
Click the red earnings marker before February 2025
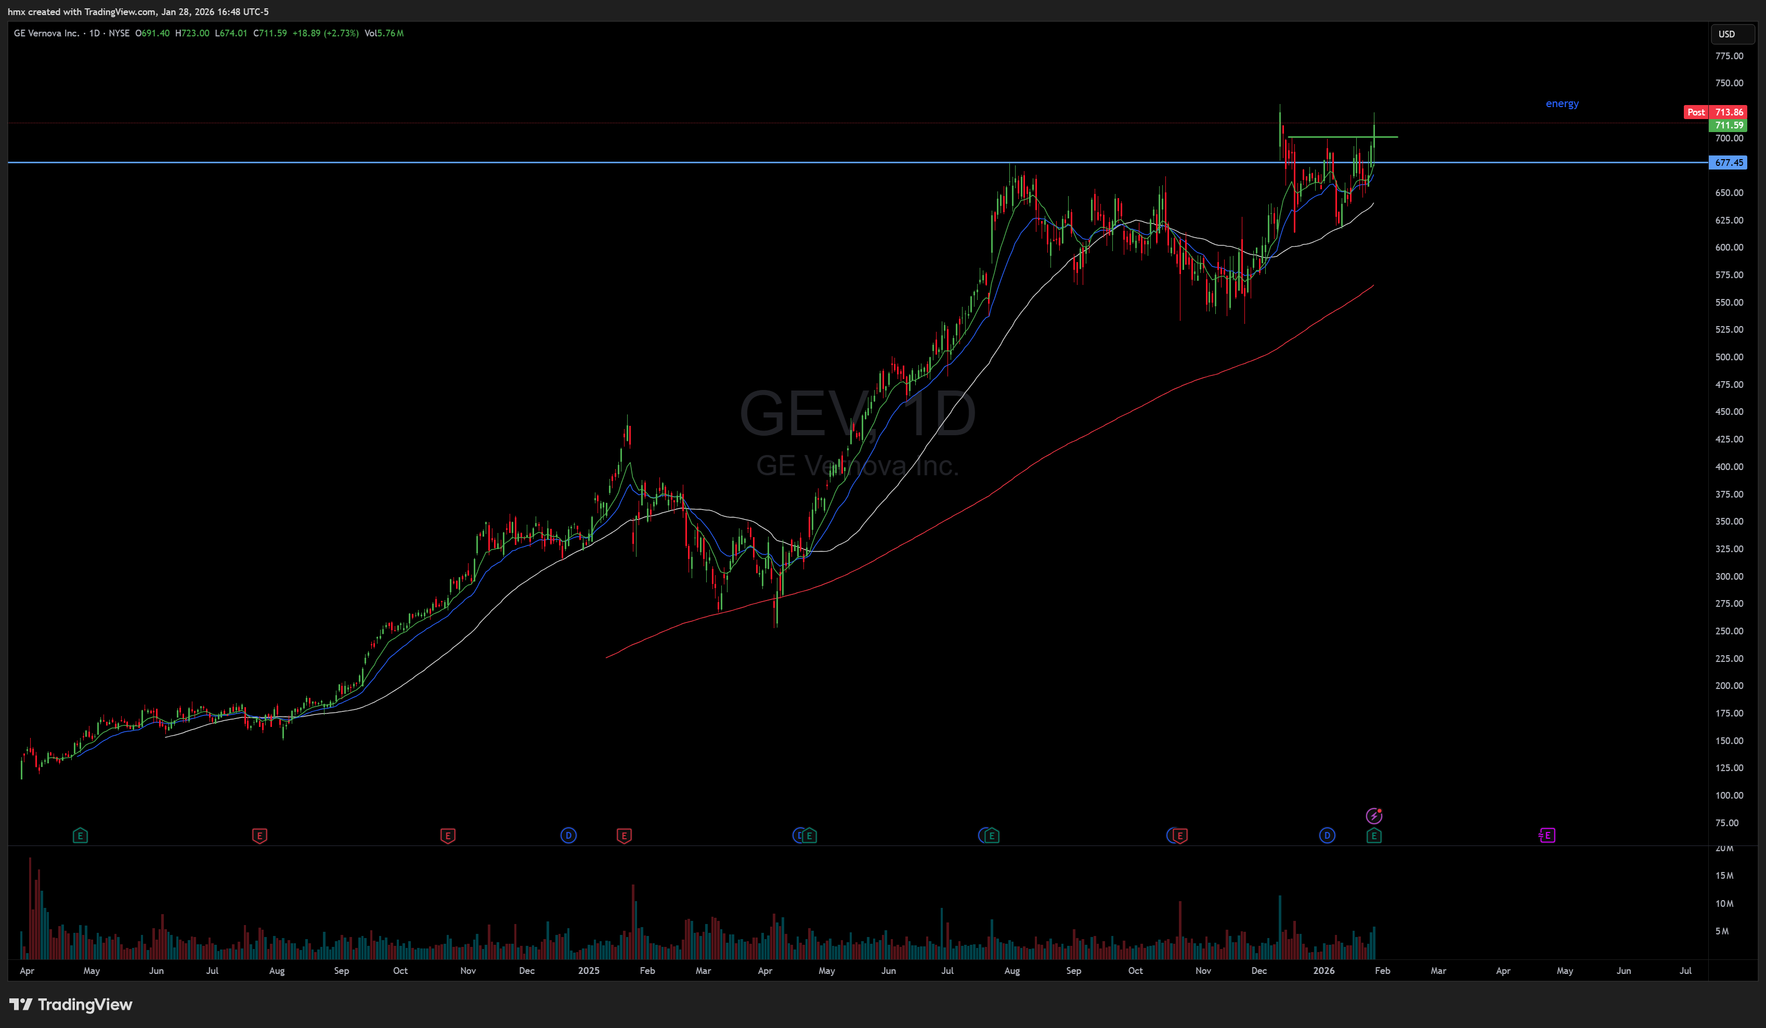[624, 835]
